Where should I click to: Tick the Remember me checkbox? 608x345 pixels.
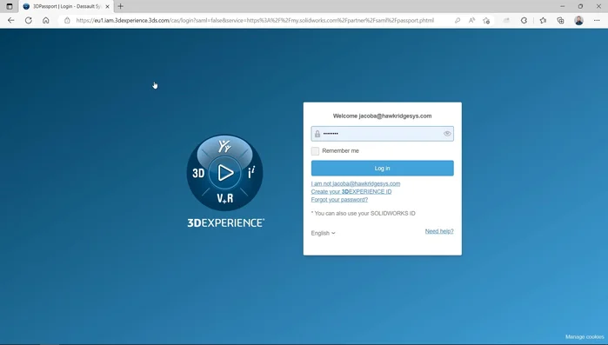pos(315,151)
